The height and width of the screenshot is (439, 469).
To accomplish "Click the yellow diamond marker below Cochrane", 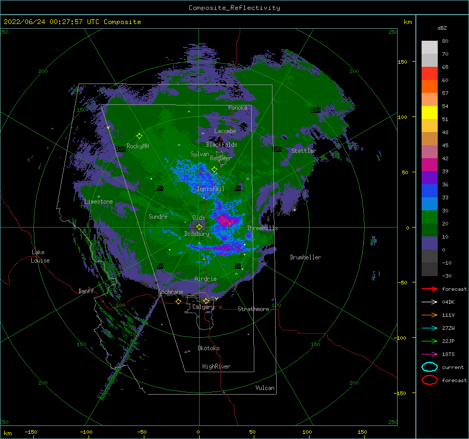I will click(x=178, y=301).
